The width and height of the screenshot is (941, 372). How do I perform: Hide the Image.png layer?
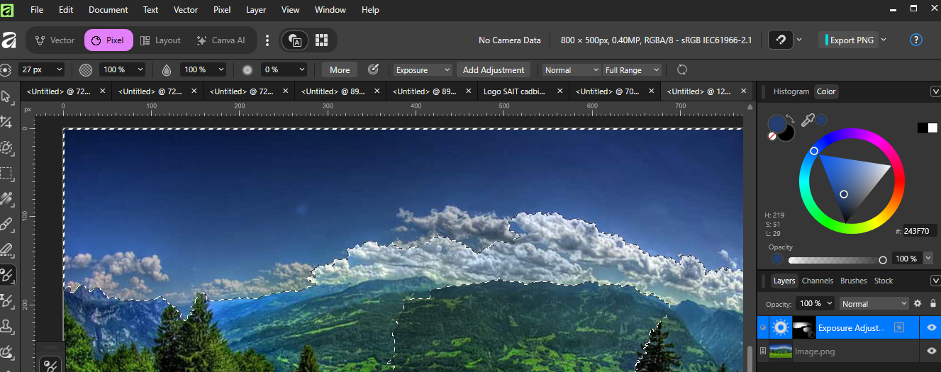tap(932, 351)
